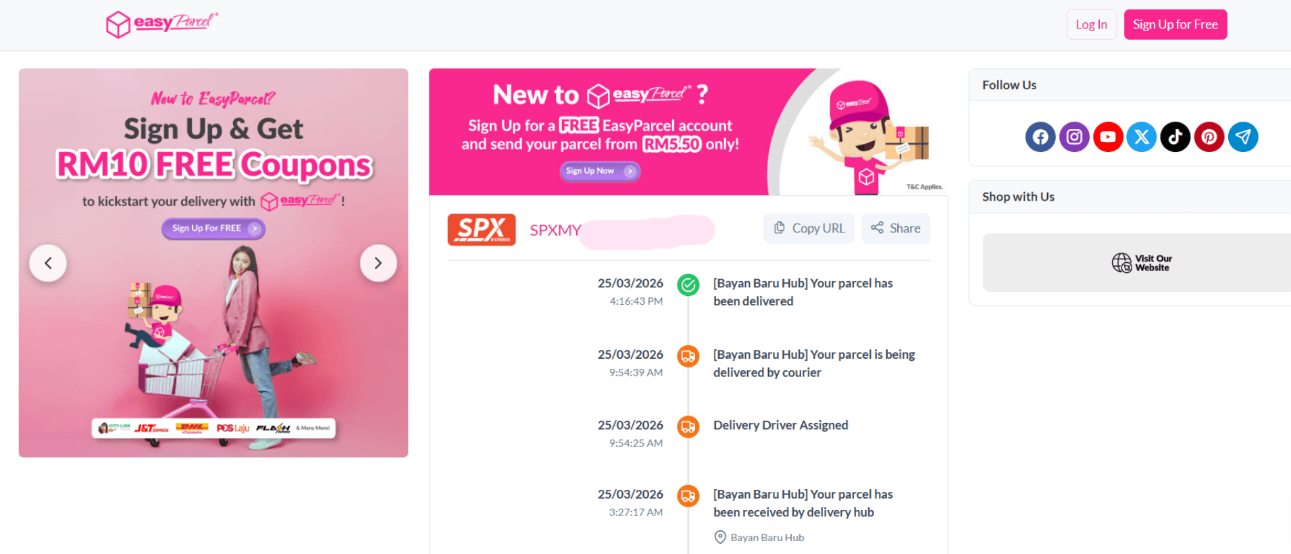Open EasyParcel Pinterest page
Viewport: 1291px width, 554px height.
[1209, 137]
